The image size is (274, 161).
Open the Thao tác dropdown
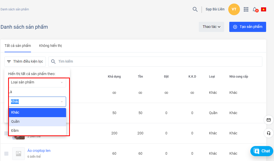coord(211,27)
